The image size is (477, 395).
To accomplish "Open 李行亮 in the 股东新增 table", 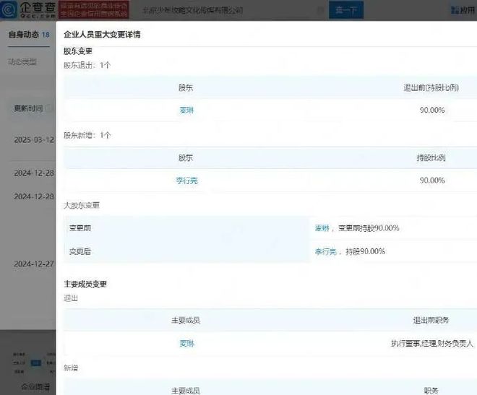I will (186, 181).
